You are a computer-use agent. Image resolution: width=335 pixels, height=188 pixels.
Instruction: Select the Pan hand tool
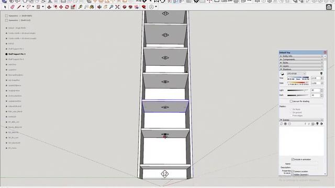(x=105, y=7)
